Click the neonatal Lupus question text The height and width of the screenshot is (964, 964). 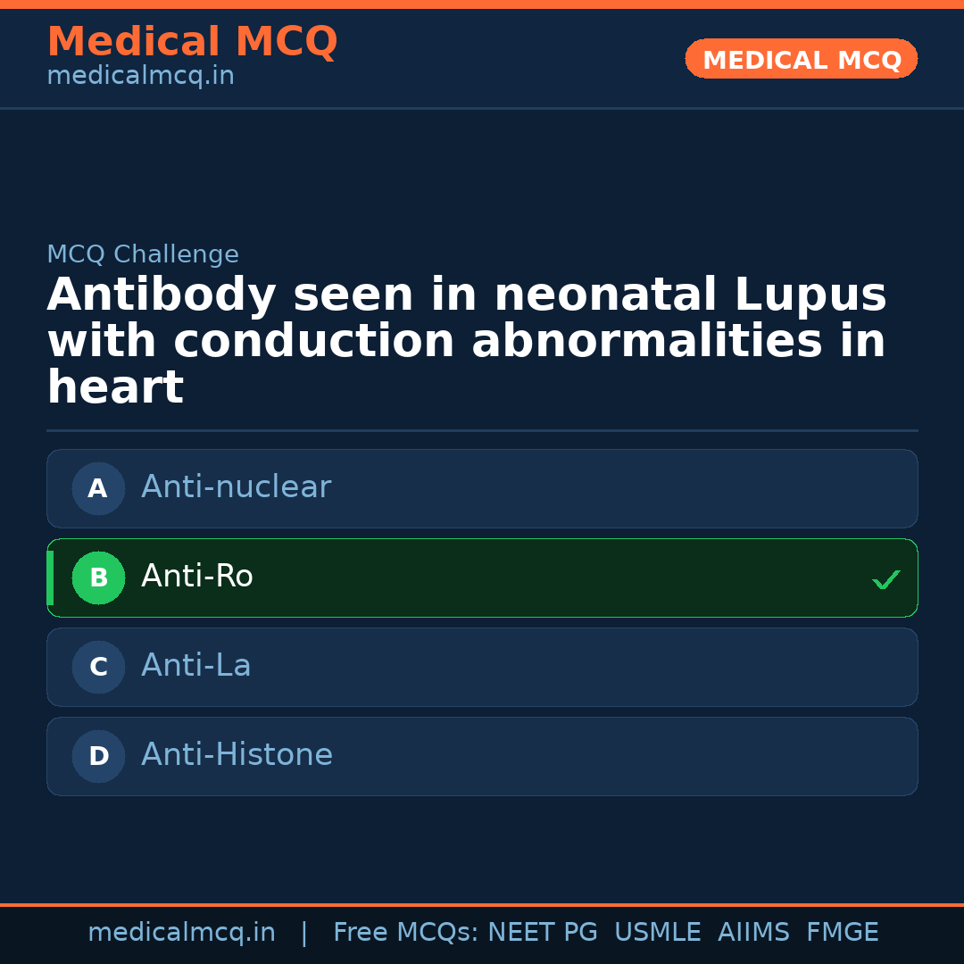pyautogui.click(x=466, y=341)
